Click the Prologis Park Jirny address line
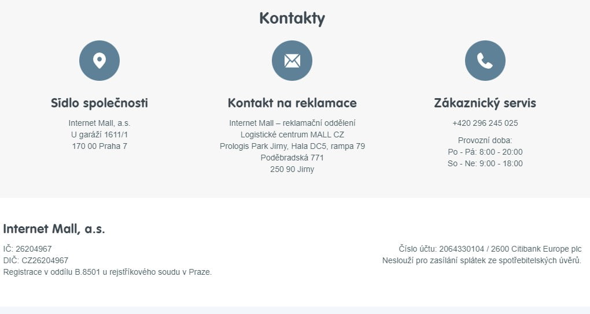 pos(292,146)
